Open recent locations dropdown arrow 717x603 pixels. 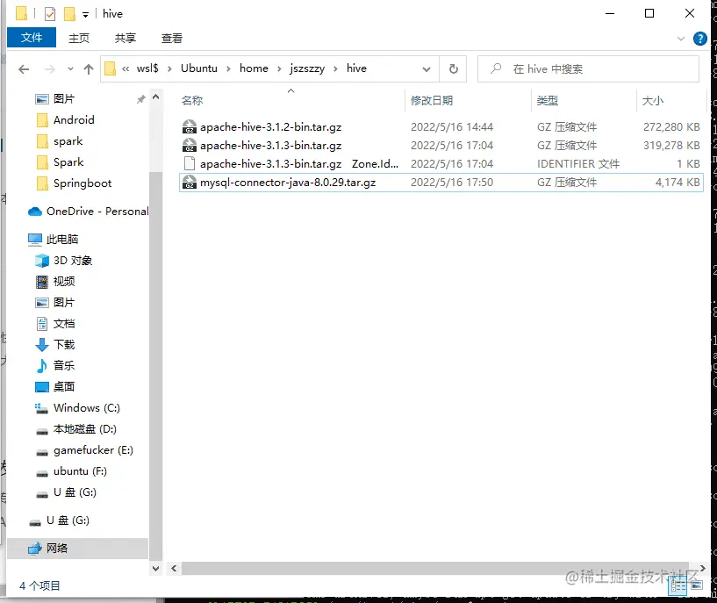[70, 69]
